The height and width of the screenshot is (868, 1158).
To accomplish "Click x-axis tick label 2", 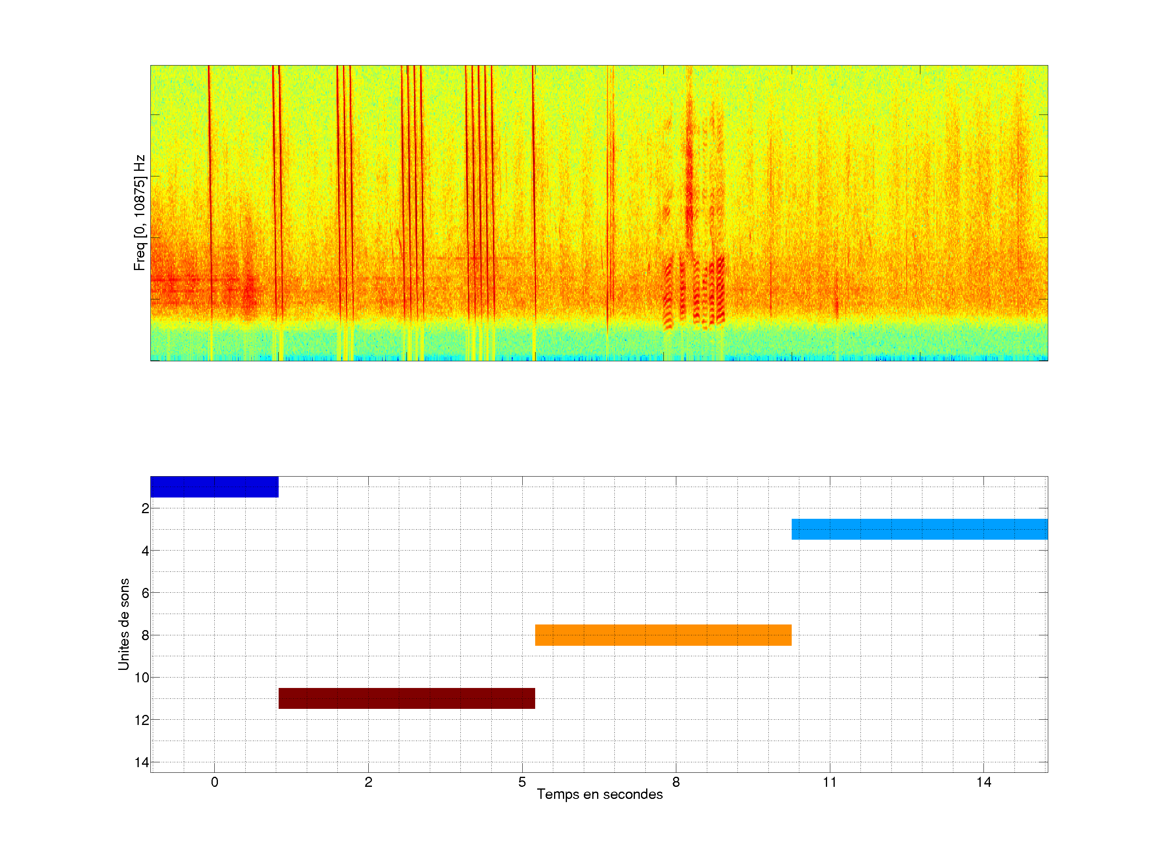I will (368, 782).
